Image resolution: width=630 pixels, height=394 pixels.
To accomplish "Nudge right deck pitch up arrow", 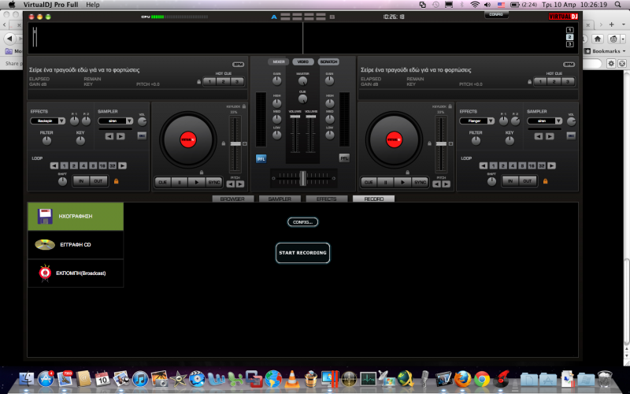I will coord(446,184).
